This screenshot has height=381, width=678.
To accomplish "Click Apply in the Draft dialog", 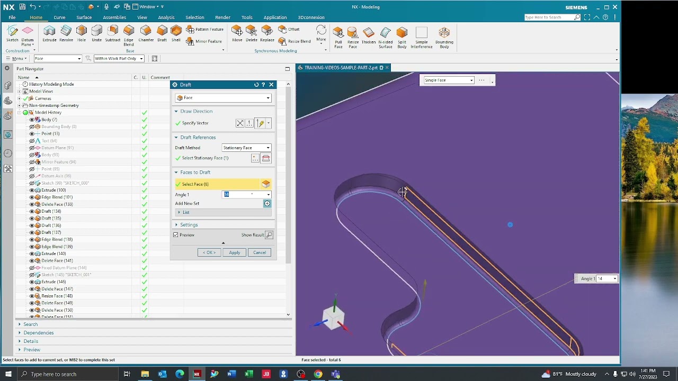I will [x=234, y=252].
